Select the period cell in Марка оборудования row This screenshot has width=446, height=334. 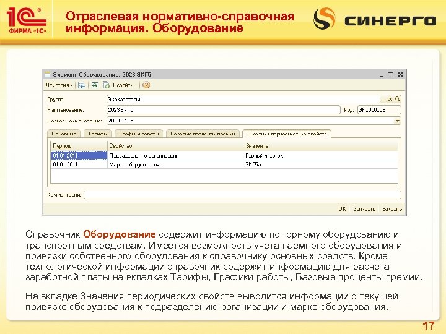pyautogui.click(x=79, y=165)
